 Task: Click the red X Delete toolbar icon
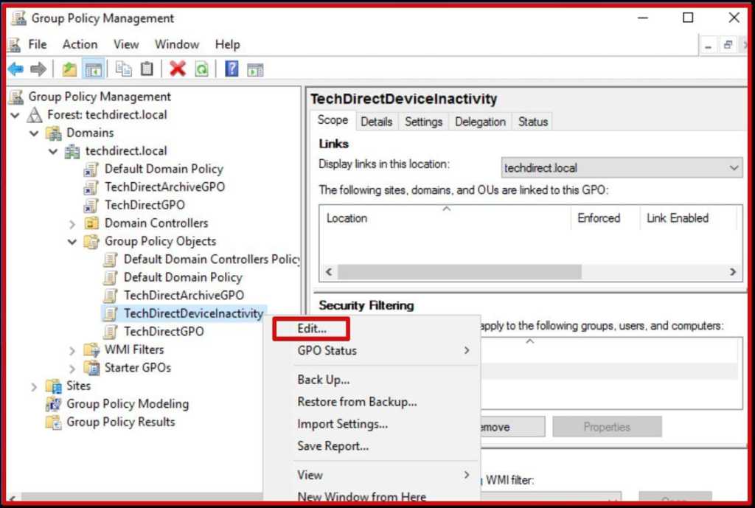pos(178,69)
